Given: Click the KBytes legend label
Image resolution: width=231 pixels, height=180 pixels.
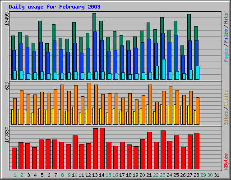Looking at the screenshot, I should 226,162.
